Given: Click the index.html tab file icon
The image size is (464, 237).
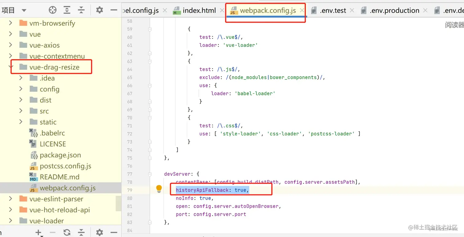Looking at the screenshot, I should pyautogui.click(x=176, y=11).
